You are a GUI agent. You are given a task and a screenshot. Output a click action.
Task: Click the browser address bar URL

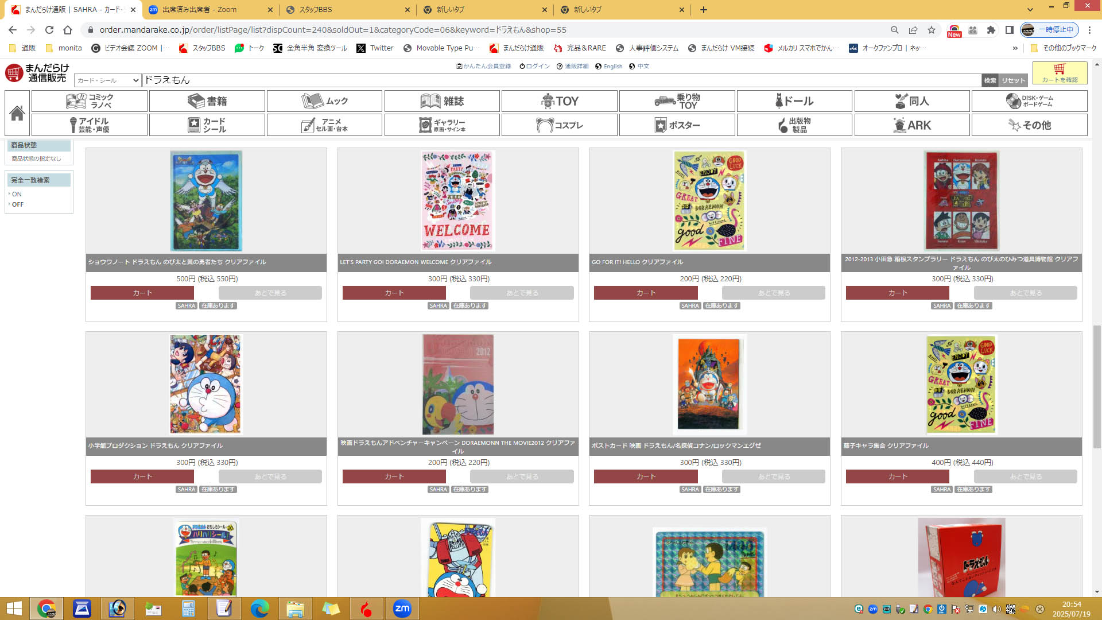(x=333, y=30)
